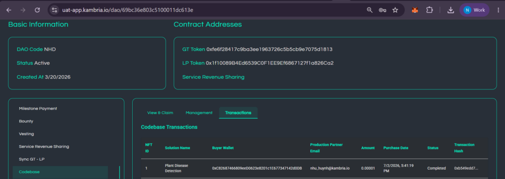Click the DAO Code NHD text
505x179 pixels.
(36, 50)
